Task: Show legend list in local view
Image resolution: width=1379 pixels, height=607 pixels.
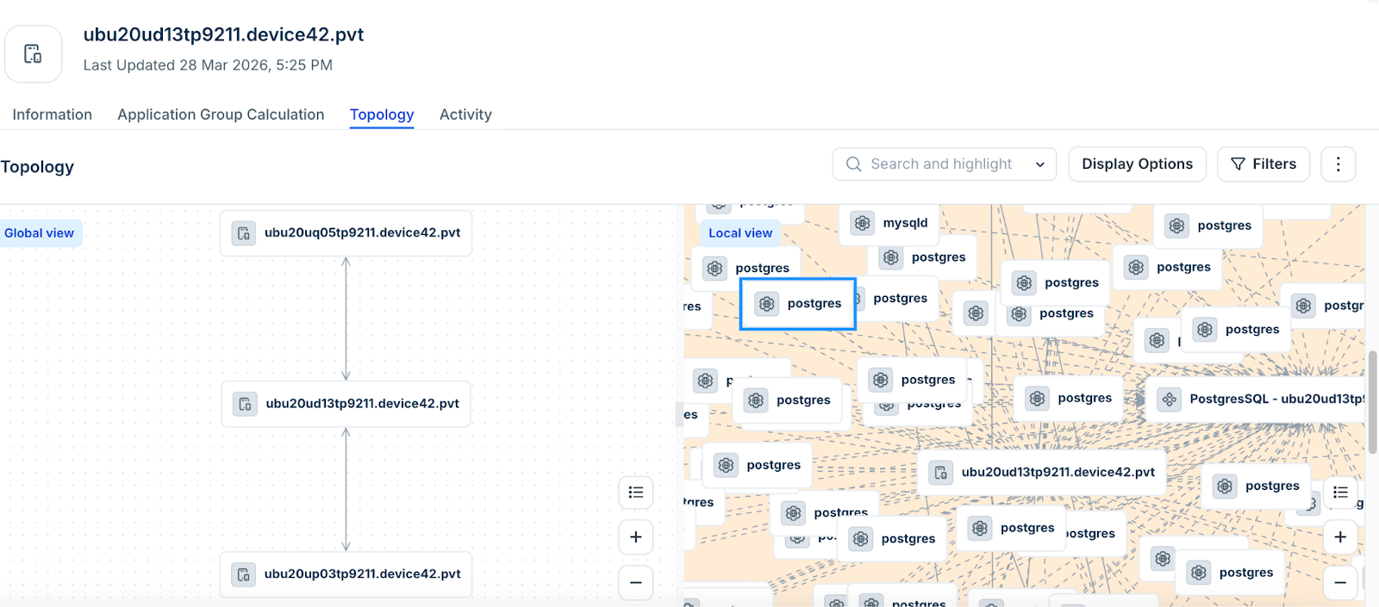Action: (1340, 492)
